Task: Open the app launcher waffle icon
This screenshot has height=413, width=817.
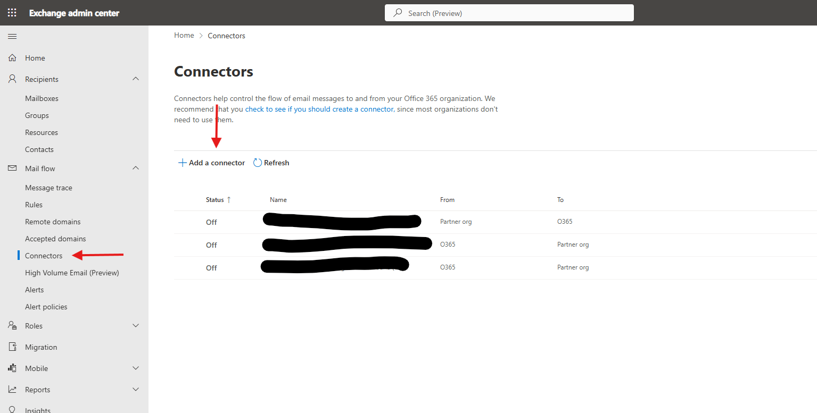Action: (x=12, y=13)
